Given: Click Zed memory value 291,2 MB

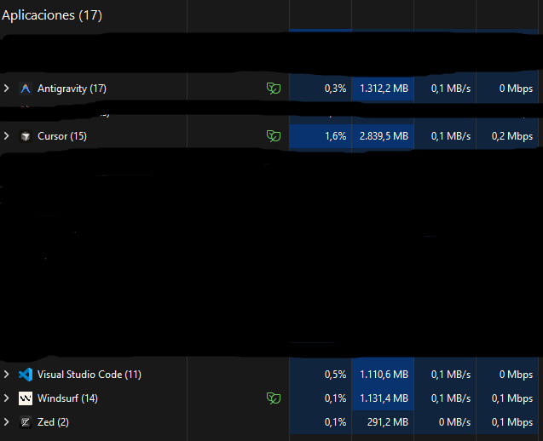Looking at the screenshot, I should [388, 422].
